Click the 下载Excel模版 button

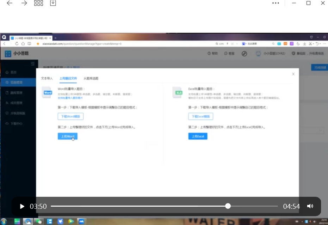click(200, 116)
